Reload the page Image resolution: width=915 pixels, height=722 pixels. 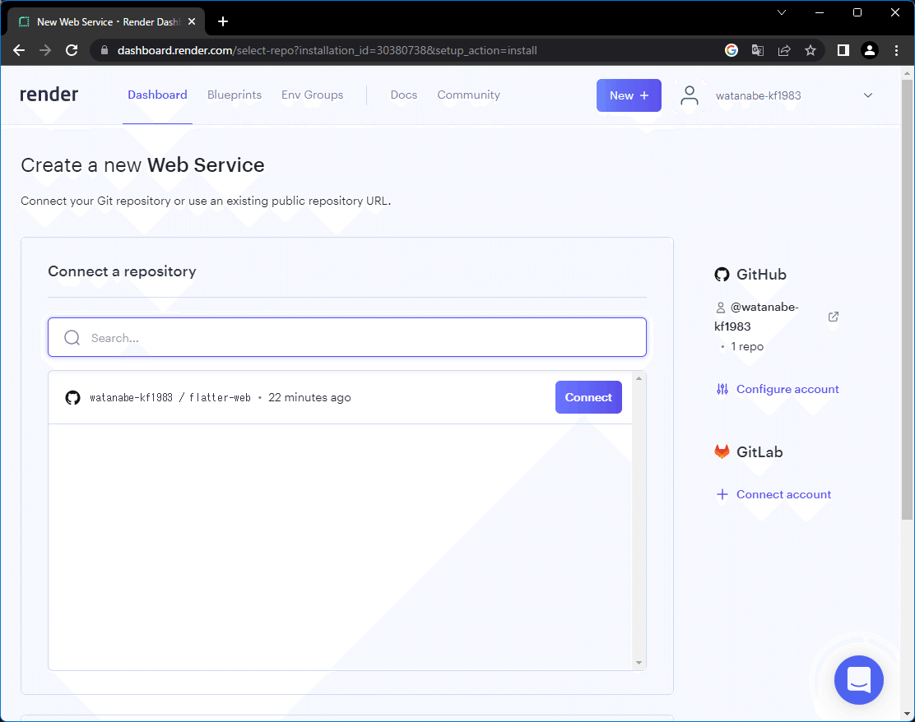pyautogui.click(x=72, y=50)
